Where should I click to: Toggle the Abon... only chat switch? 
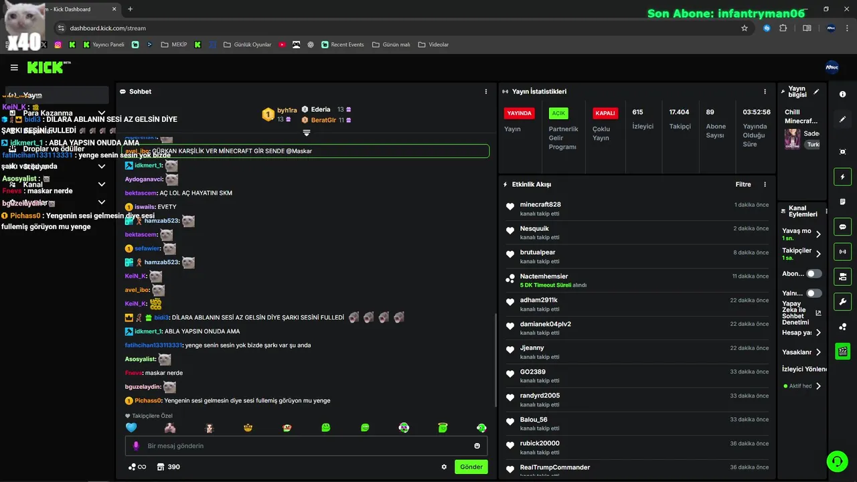(814, 274)
